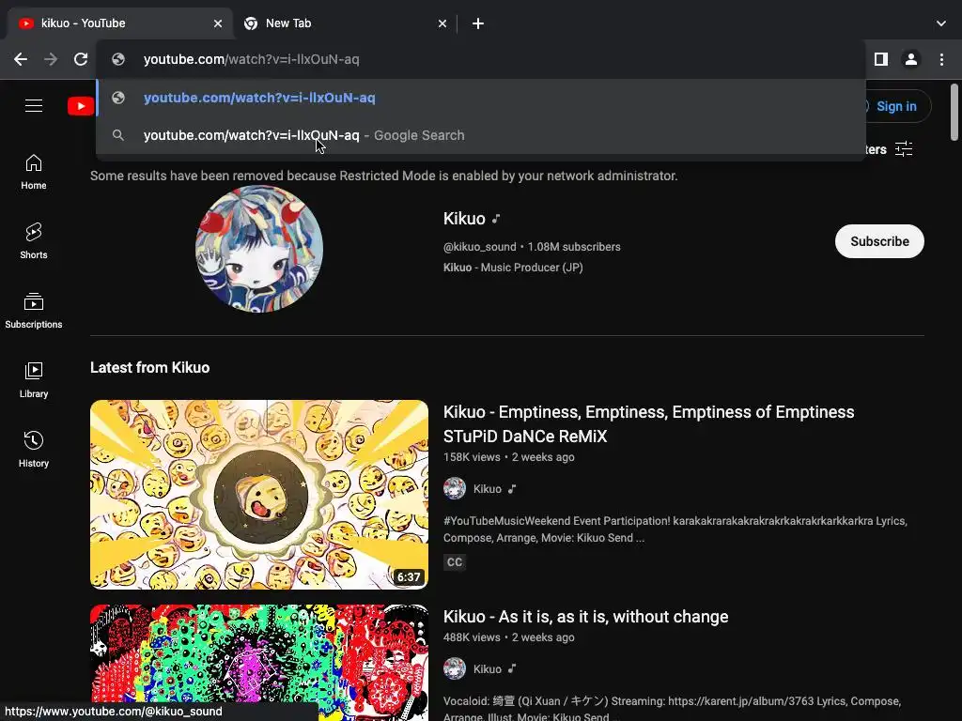The image size is (962, 721).
Task: Reload the page with the refresh icon
Action: click(x=81, y=59)
